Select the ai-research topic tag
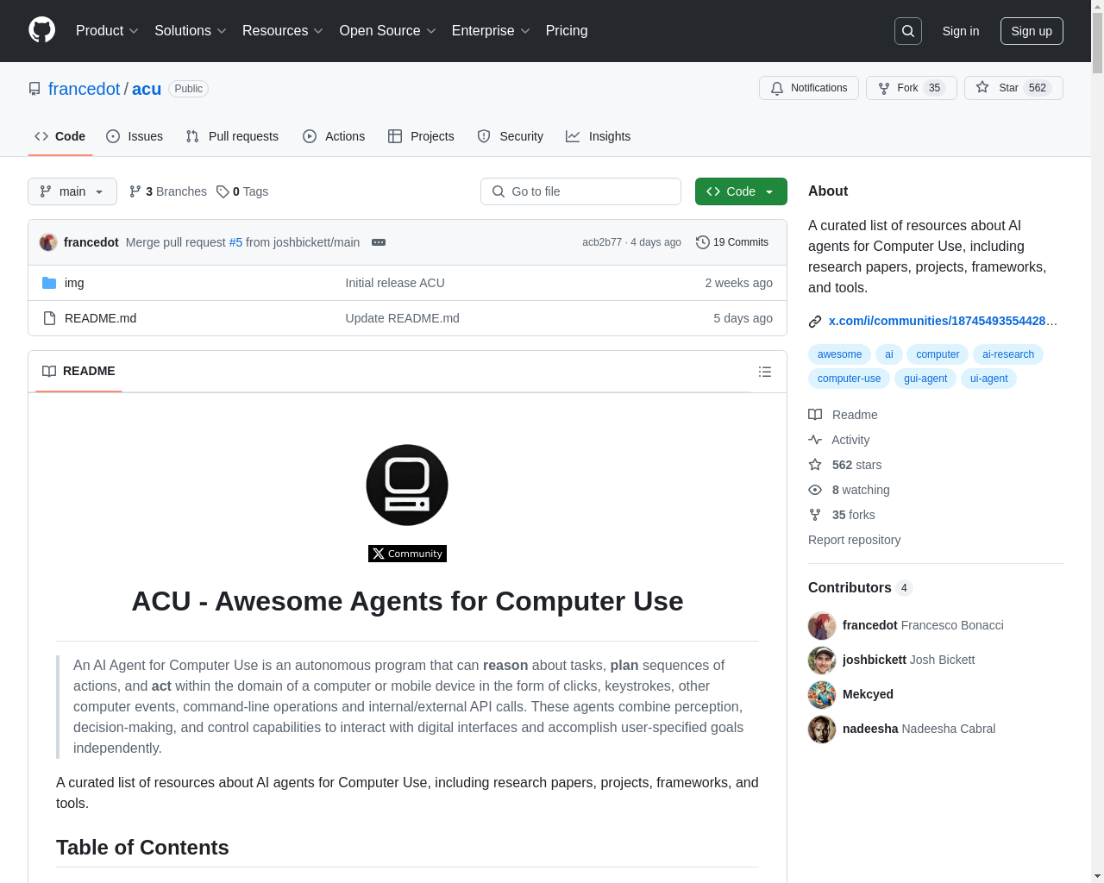Image resolution: width=1104 pixels, height=883 pixels. click(x=1008, y=354)
